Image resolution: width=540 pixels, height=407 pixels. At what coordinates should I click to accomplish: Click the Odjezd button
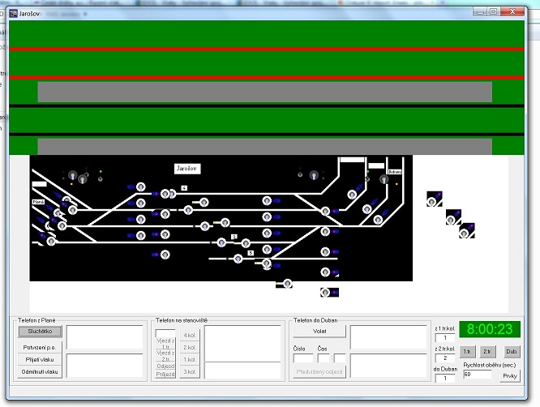coord(165,366)
